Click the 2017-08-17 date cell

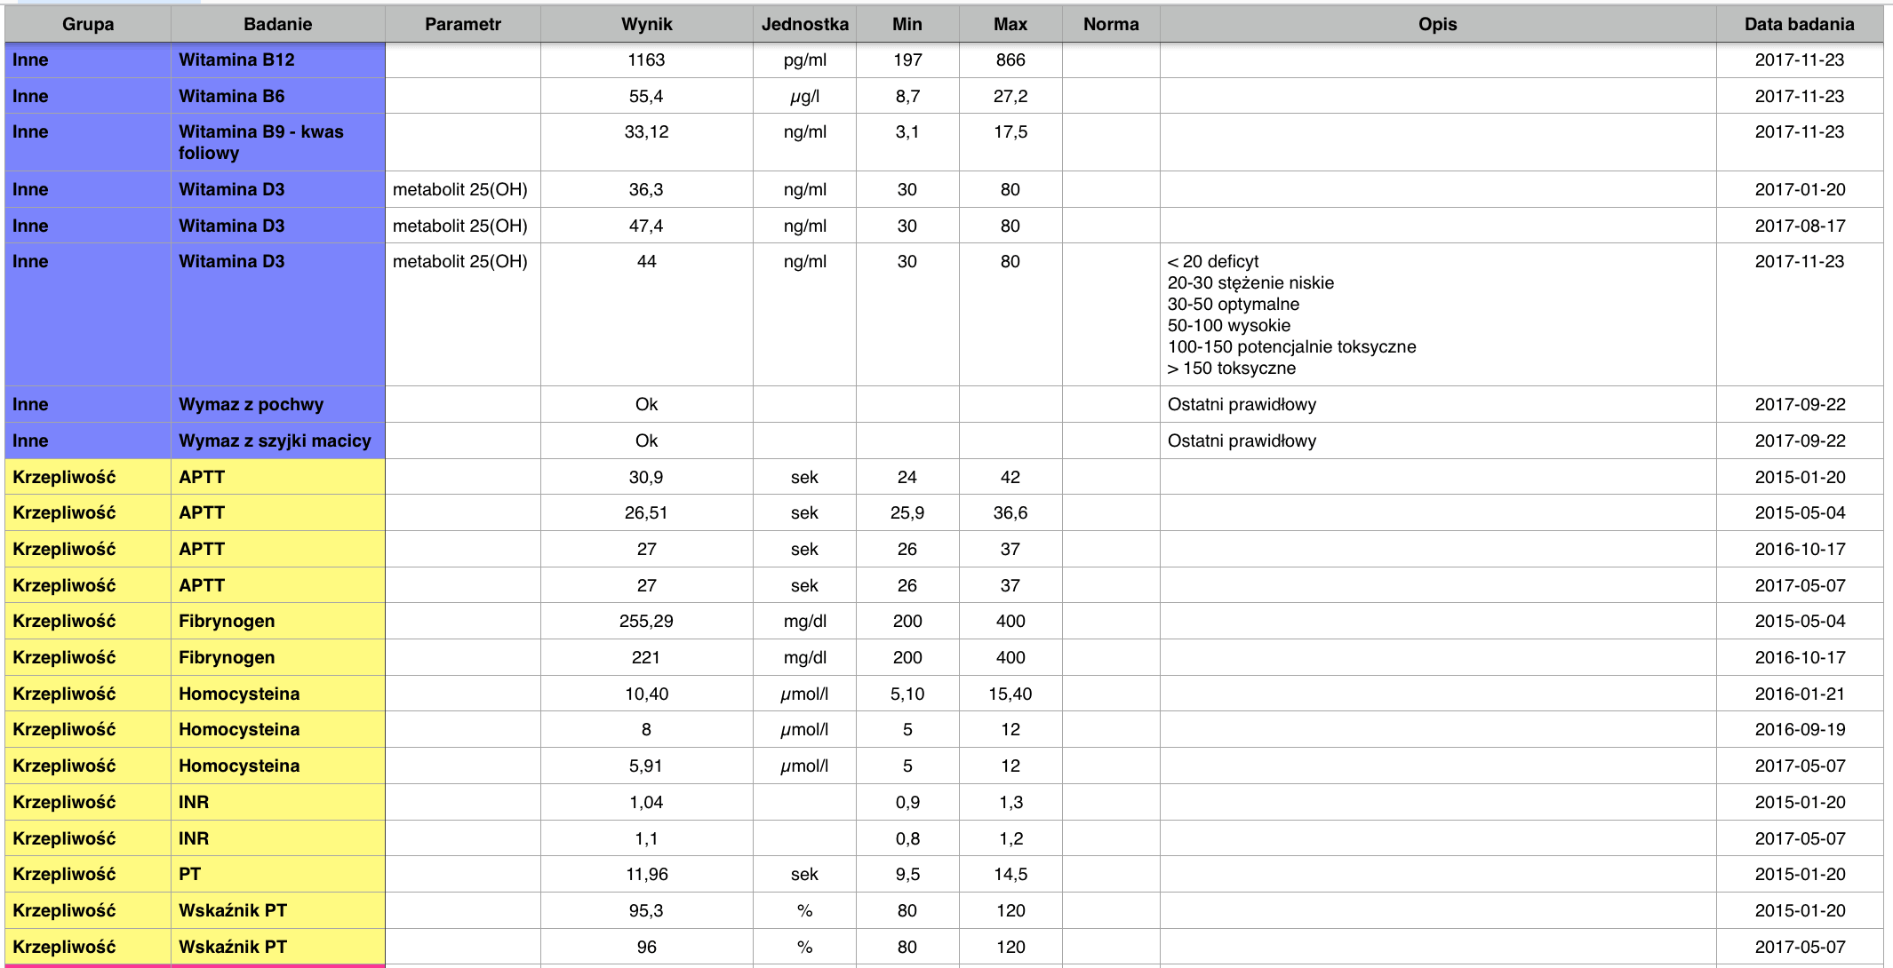(1800, 226)
